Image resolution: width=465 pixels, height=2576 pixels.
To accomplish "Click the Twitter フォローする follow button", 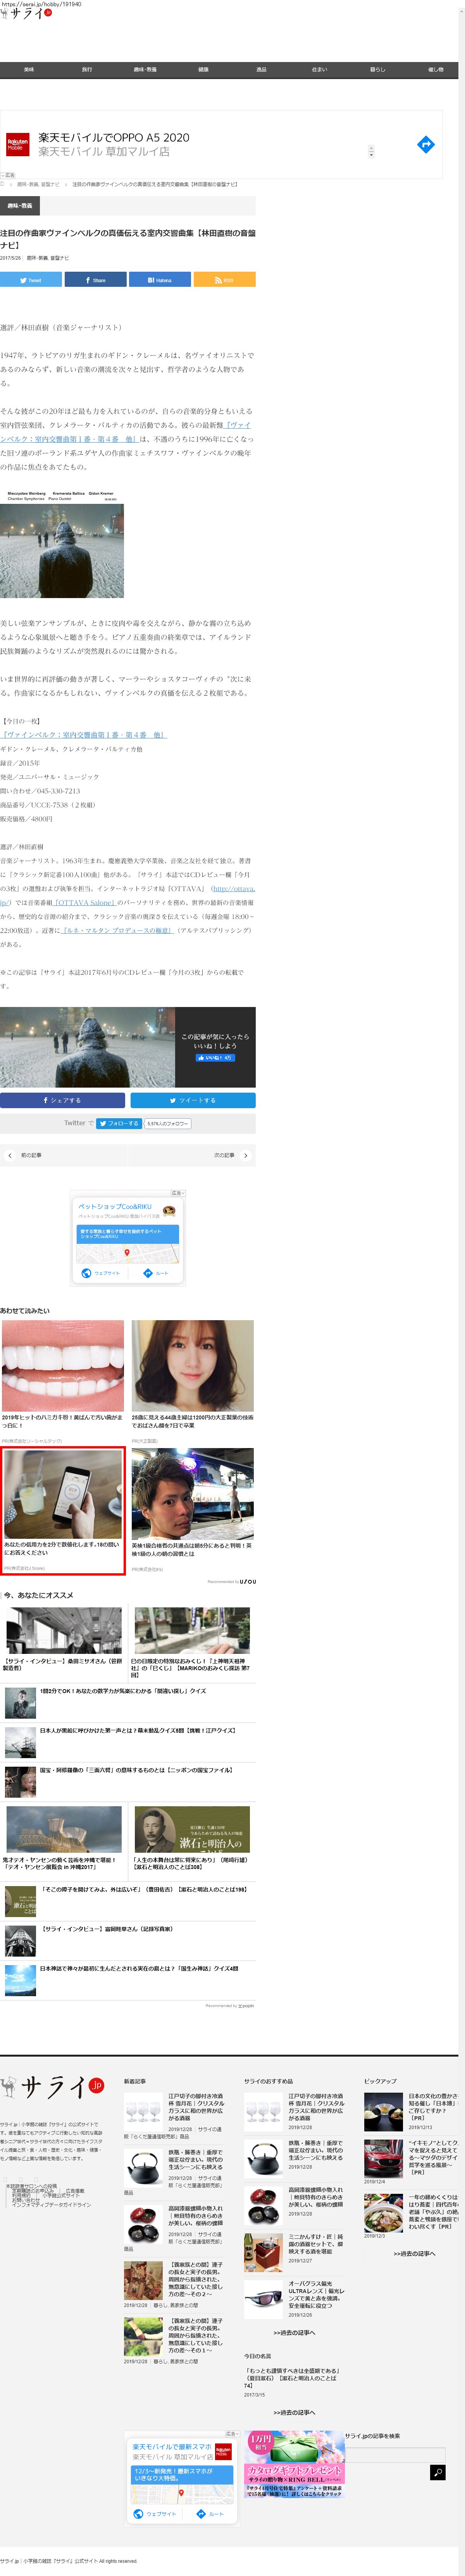I will [x=118, y=1123].
